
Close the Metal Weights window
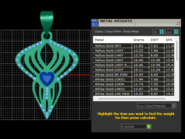point(178,22)
